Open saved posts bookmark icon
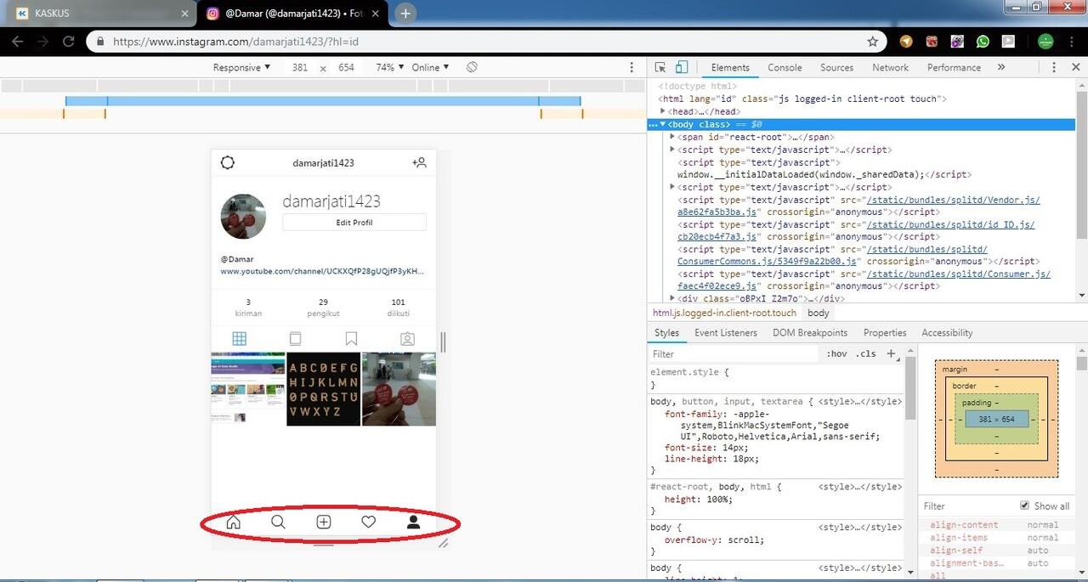 click(x=351, y=338)
